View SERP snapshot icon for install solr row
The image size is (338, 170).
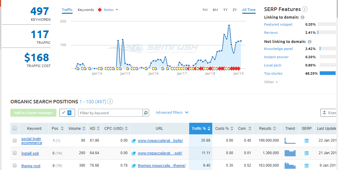[x=307, y=153]
